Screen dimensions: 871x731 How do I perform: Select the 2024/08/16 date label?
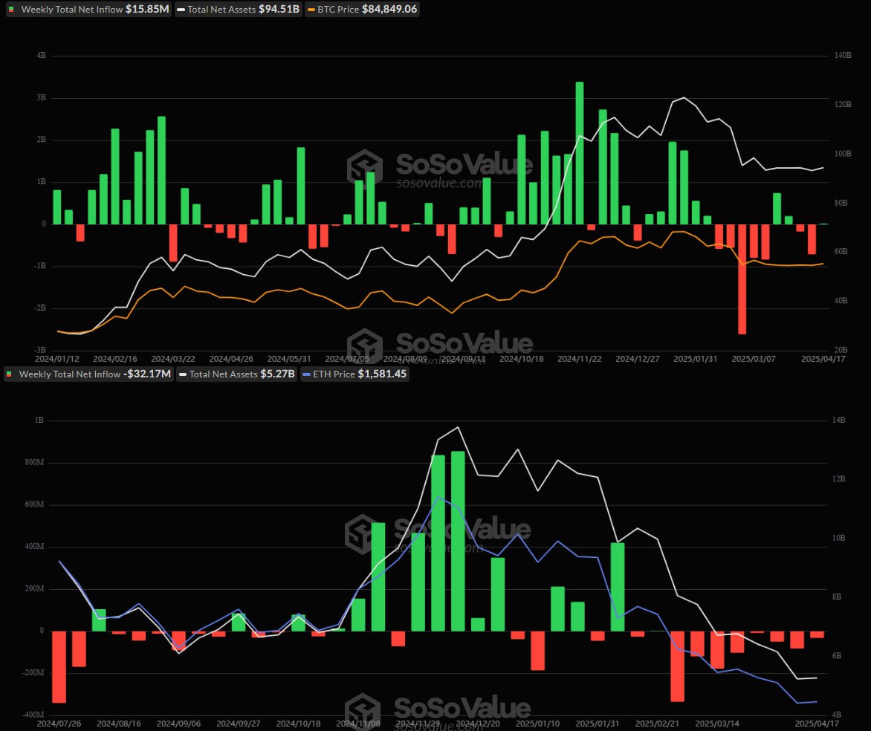coord(119,724)
